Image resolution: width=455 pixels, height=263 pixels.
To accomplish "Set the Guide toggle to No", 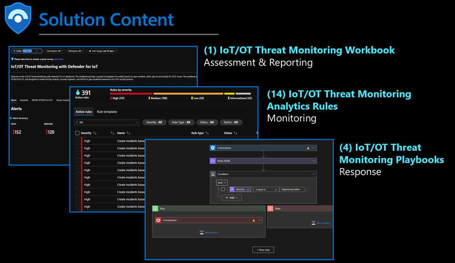I will (36, 51).
